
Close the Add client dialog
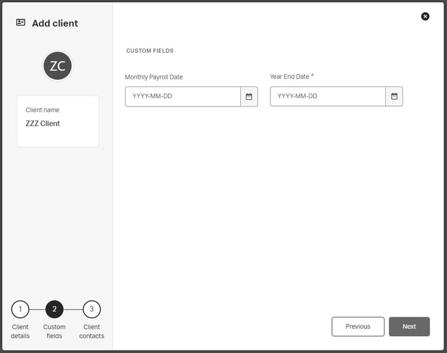point(425,16)
